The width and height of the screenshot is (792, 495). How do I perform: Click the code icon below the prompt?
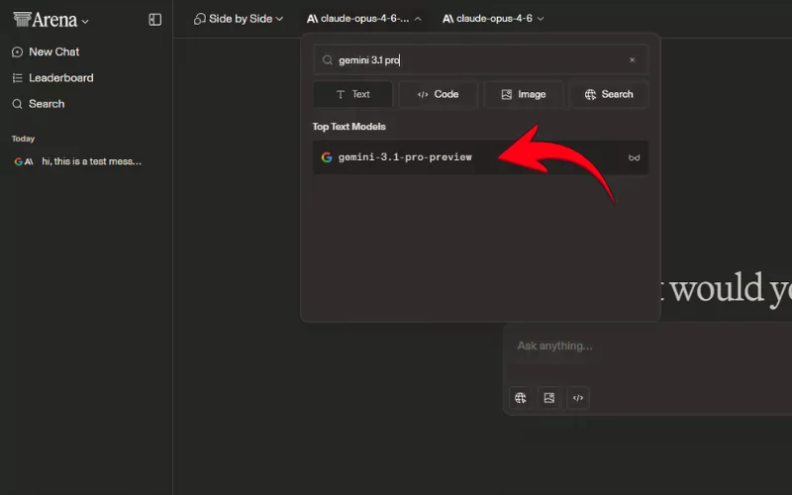pos(578,398)
